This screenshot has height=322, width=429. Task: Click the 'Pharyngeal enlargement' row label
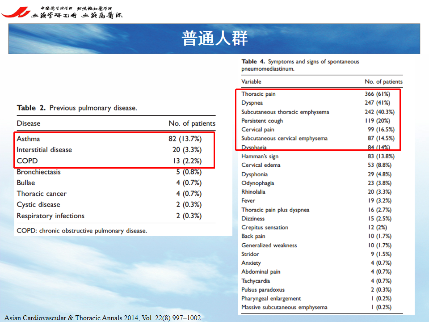click(x=271, y=299)
